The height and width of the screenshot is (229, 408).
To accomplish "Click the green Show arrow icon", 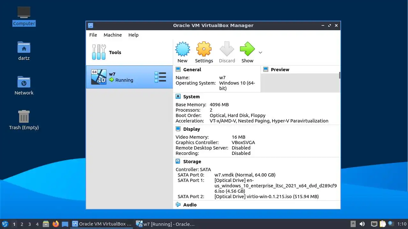I will coord(247,49).
